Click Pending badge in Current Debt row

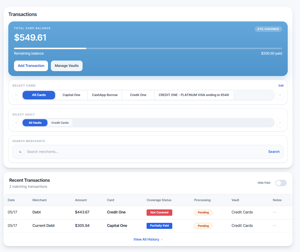[x=203, y=226]
